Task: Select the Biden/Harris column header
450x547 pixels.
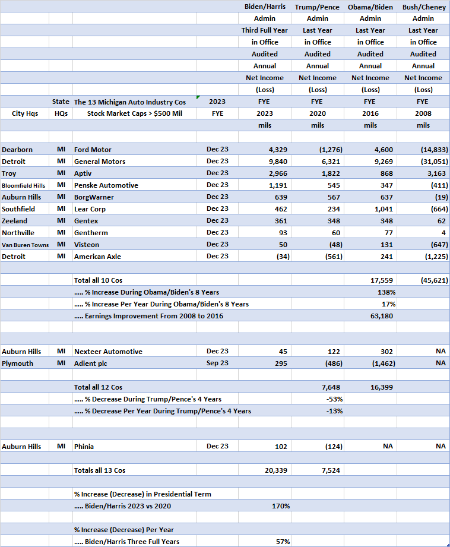Action: point(265,7)
